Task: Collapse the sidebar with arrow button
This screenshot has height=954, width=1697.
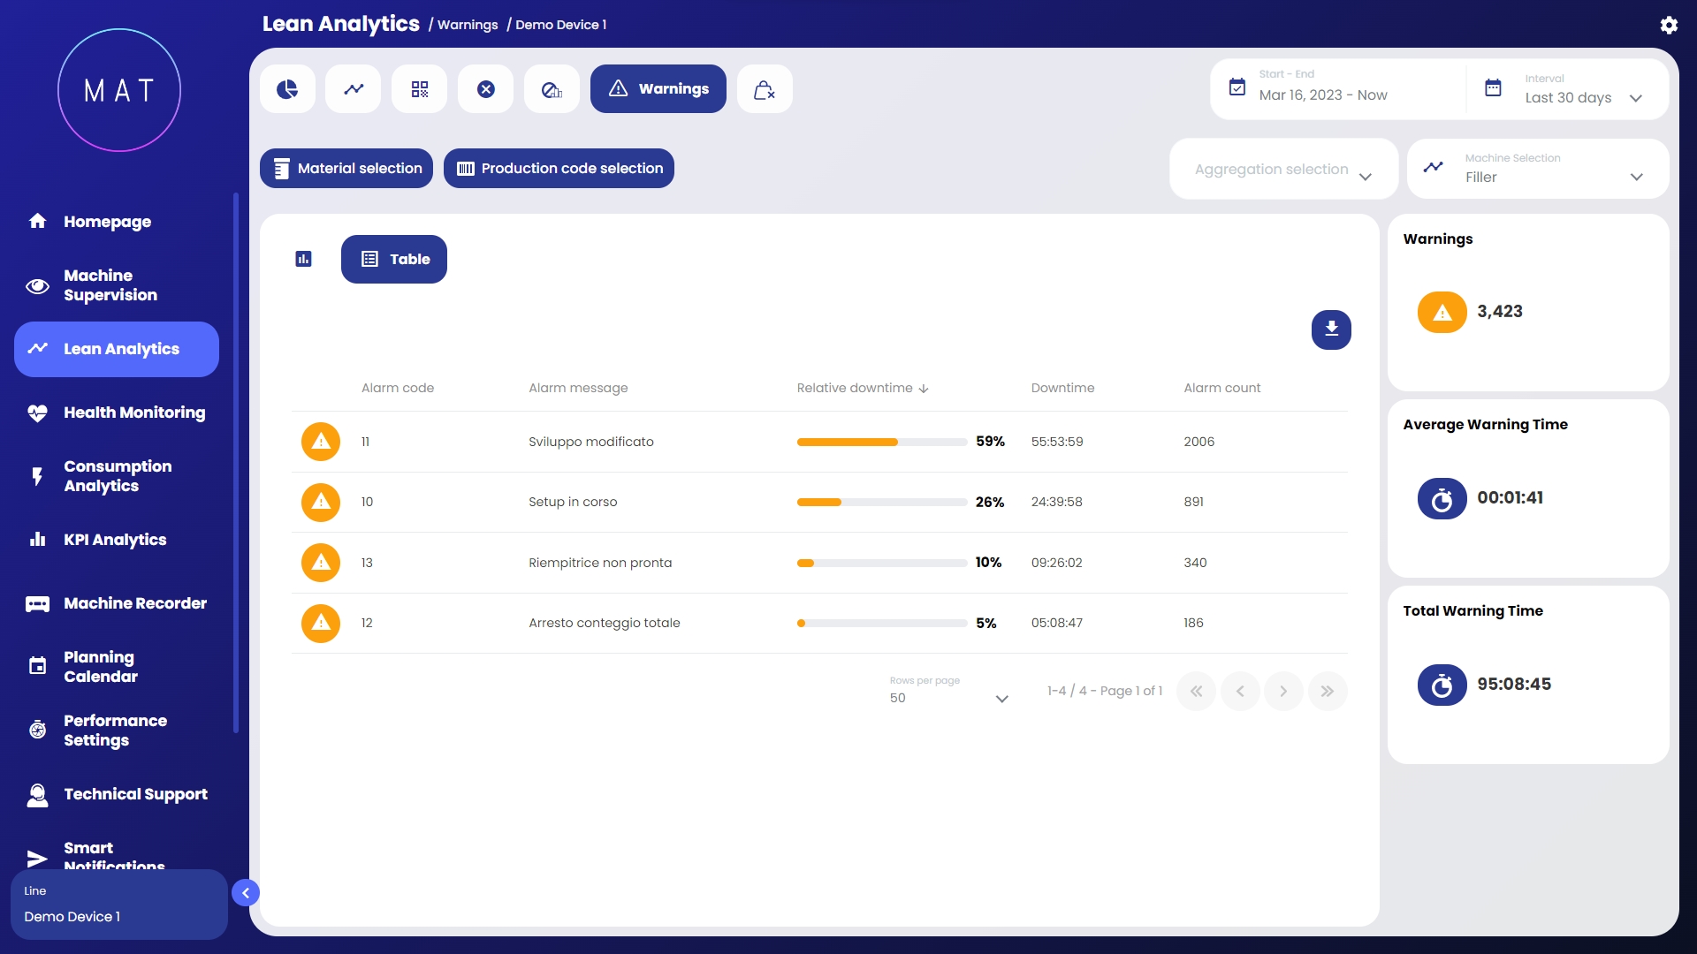Action: 246,893
